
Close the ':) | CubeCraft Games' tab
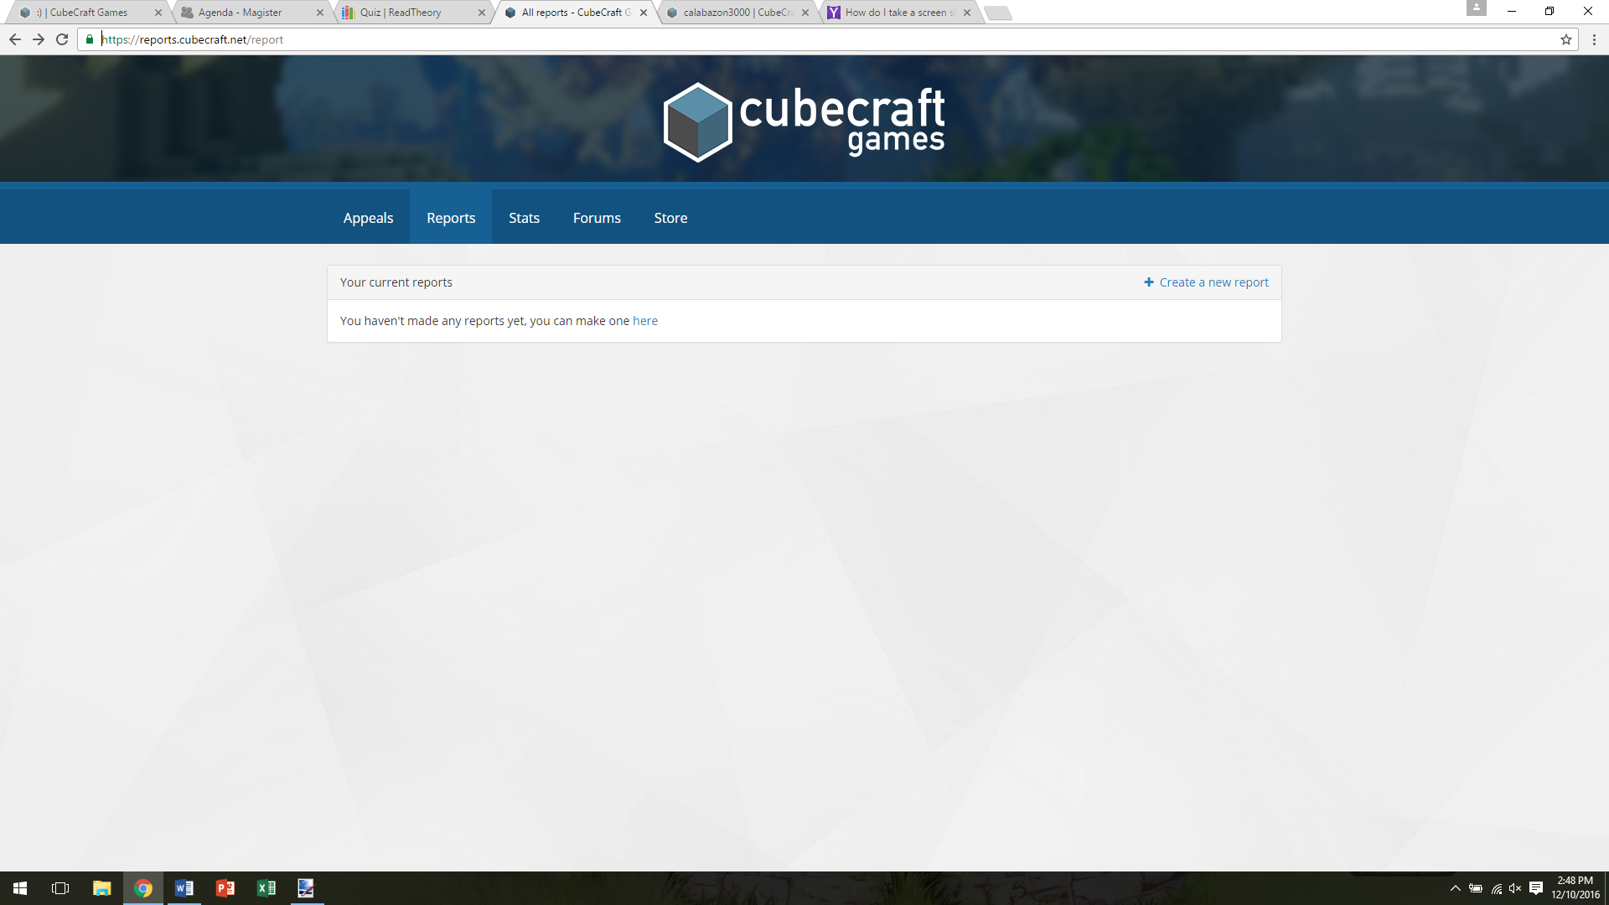pyautogui.click(x=158, y=13)
